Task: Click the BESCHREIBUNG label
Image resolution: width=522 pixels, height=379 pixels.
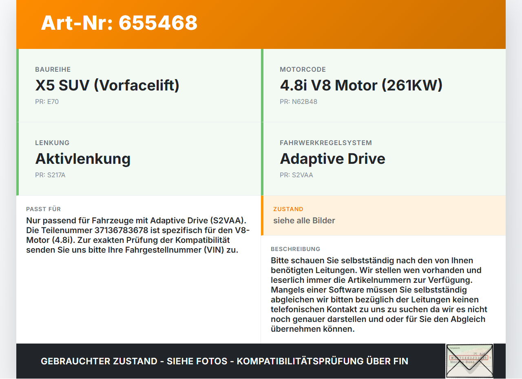Action: (296, 249)
